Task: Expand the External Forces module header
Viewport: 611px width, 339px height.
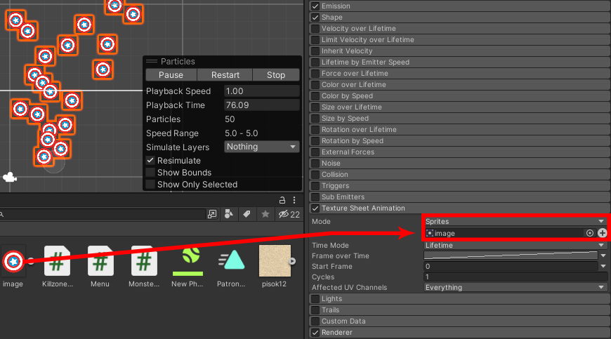Action: [460, 152]
